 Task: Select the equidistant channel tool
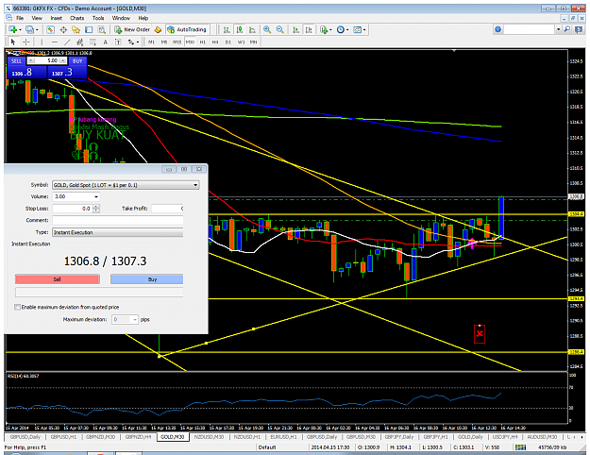click(80, 42)
